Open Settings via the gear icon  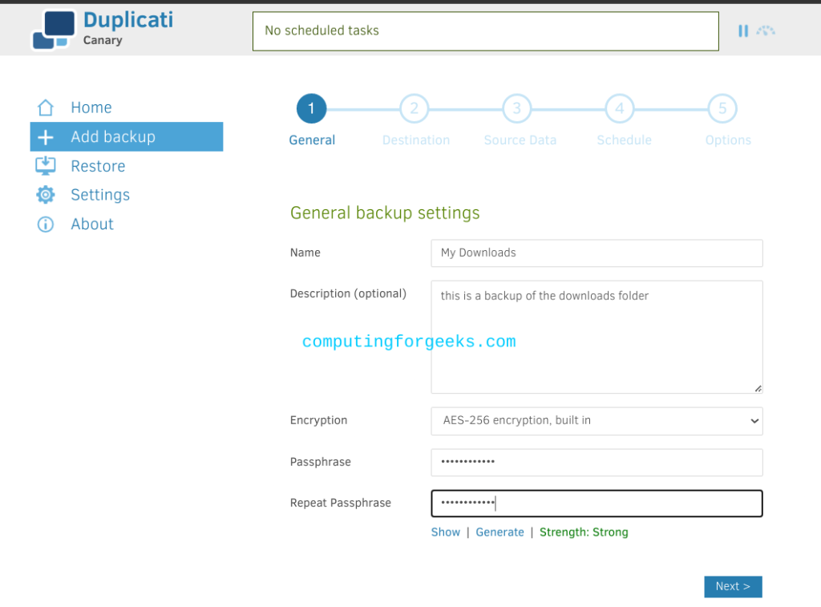pos(46,194)
